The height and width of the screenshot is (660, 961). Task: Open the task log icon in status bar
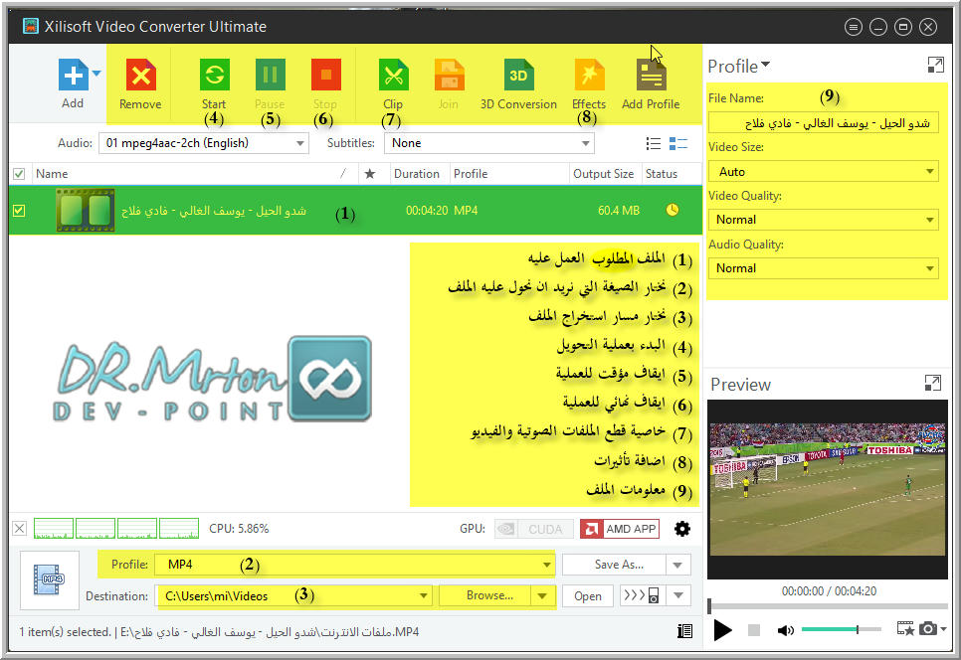pyautogui.click(x=685, y=631)
